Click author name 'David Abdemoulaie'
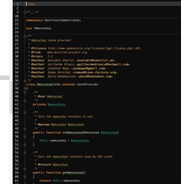This screenshot has width=181, height=184. point(62,76)
